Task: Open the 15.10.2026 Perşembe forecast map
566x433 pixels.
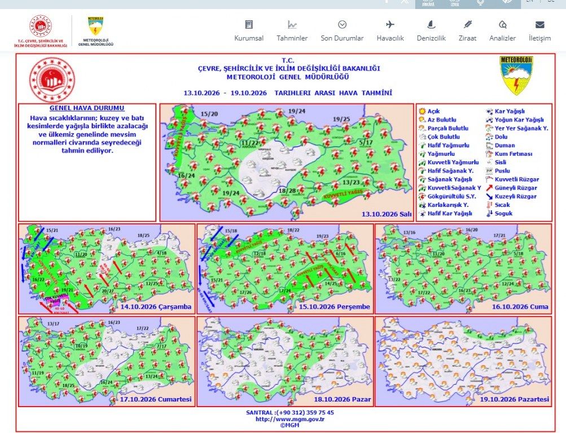Action: 285,268
